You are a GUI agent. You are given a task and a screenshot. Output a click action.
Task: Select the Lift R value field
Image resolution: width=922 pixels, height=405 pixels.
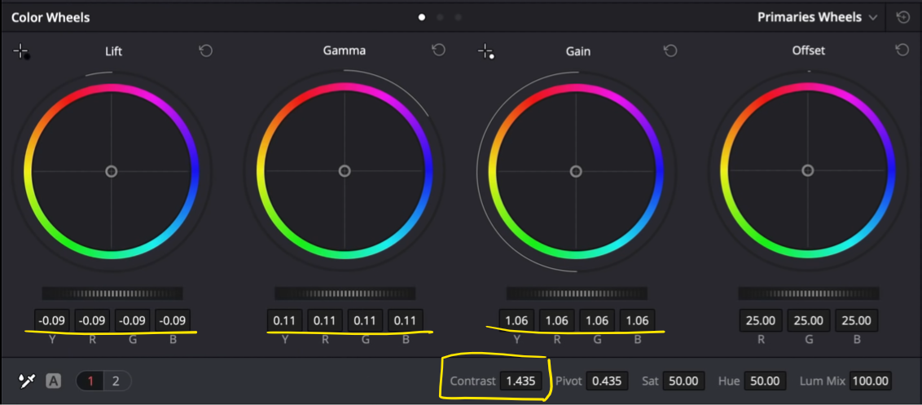pos(92,321)
